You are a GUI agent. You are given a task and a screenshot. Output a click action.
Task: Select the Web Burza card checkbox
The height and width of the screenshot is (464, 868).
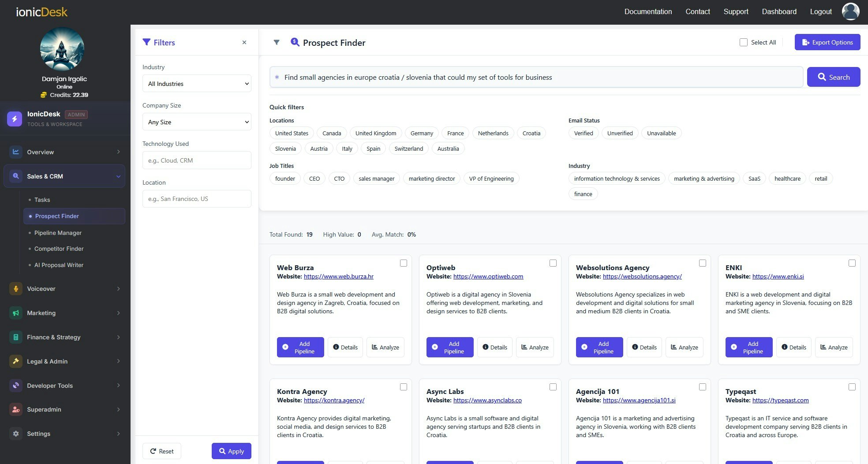(404, 263)
